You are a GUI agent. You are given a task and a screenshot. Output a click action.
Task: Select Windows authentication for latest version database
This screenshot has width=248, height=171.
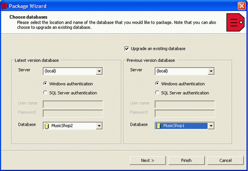[x=45, y=83]
